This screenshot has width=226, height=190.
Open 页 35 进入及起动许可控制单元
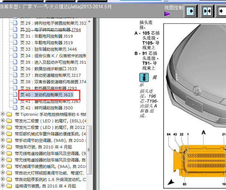[53, 62]
